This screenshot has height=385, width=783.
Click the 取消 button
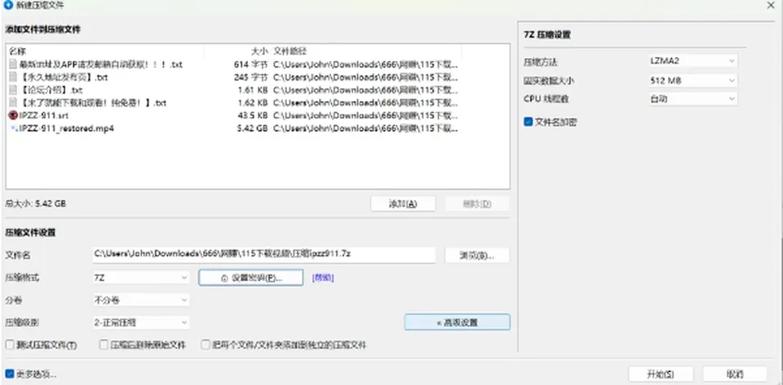[735, 374]
